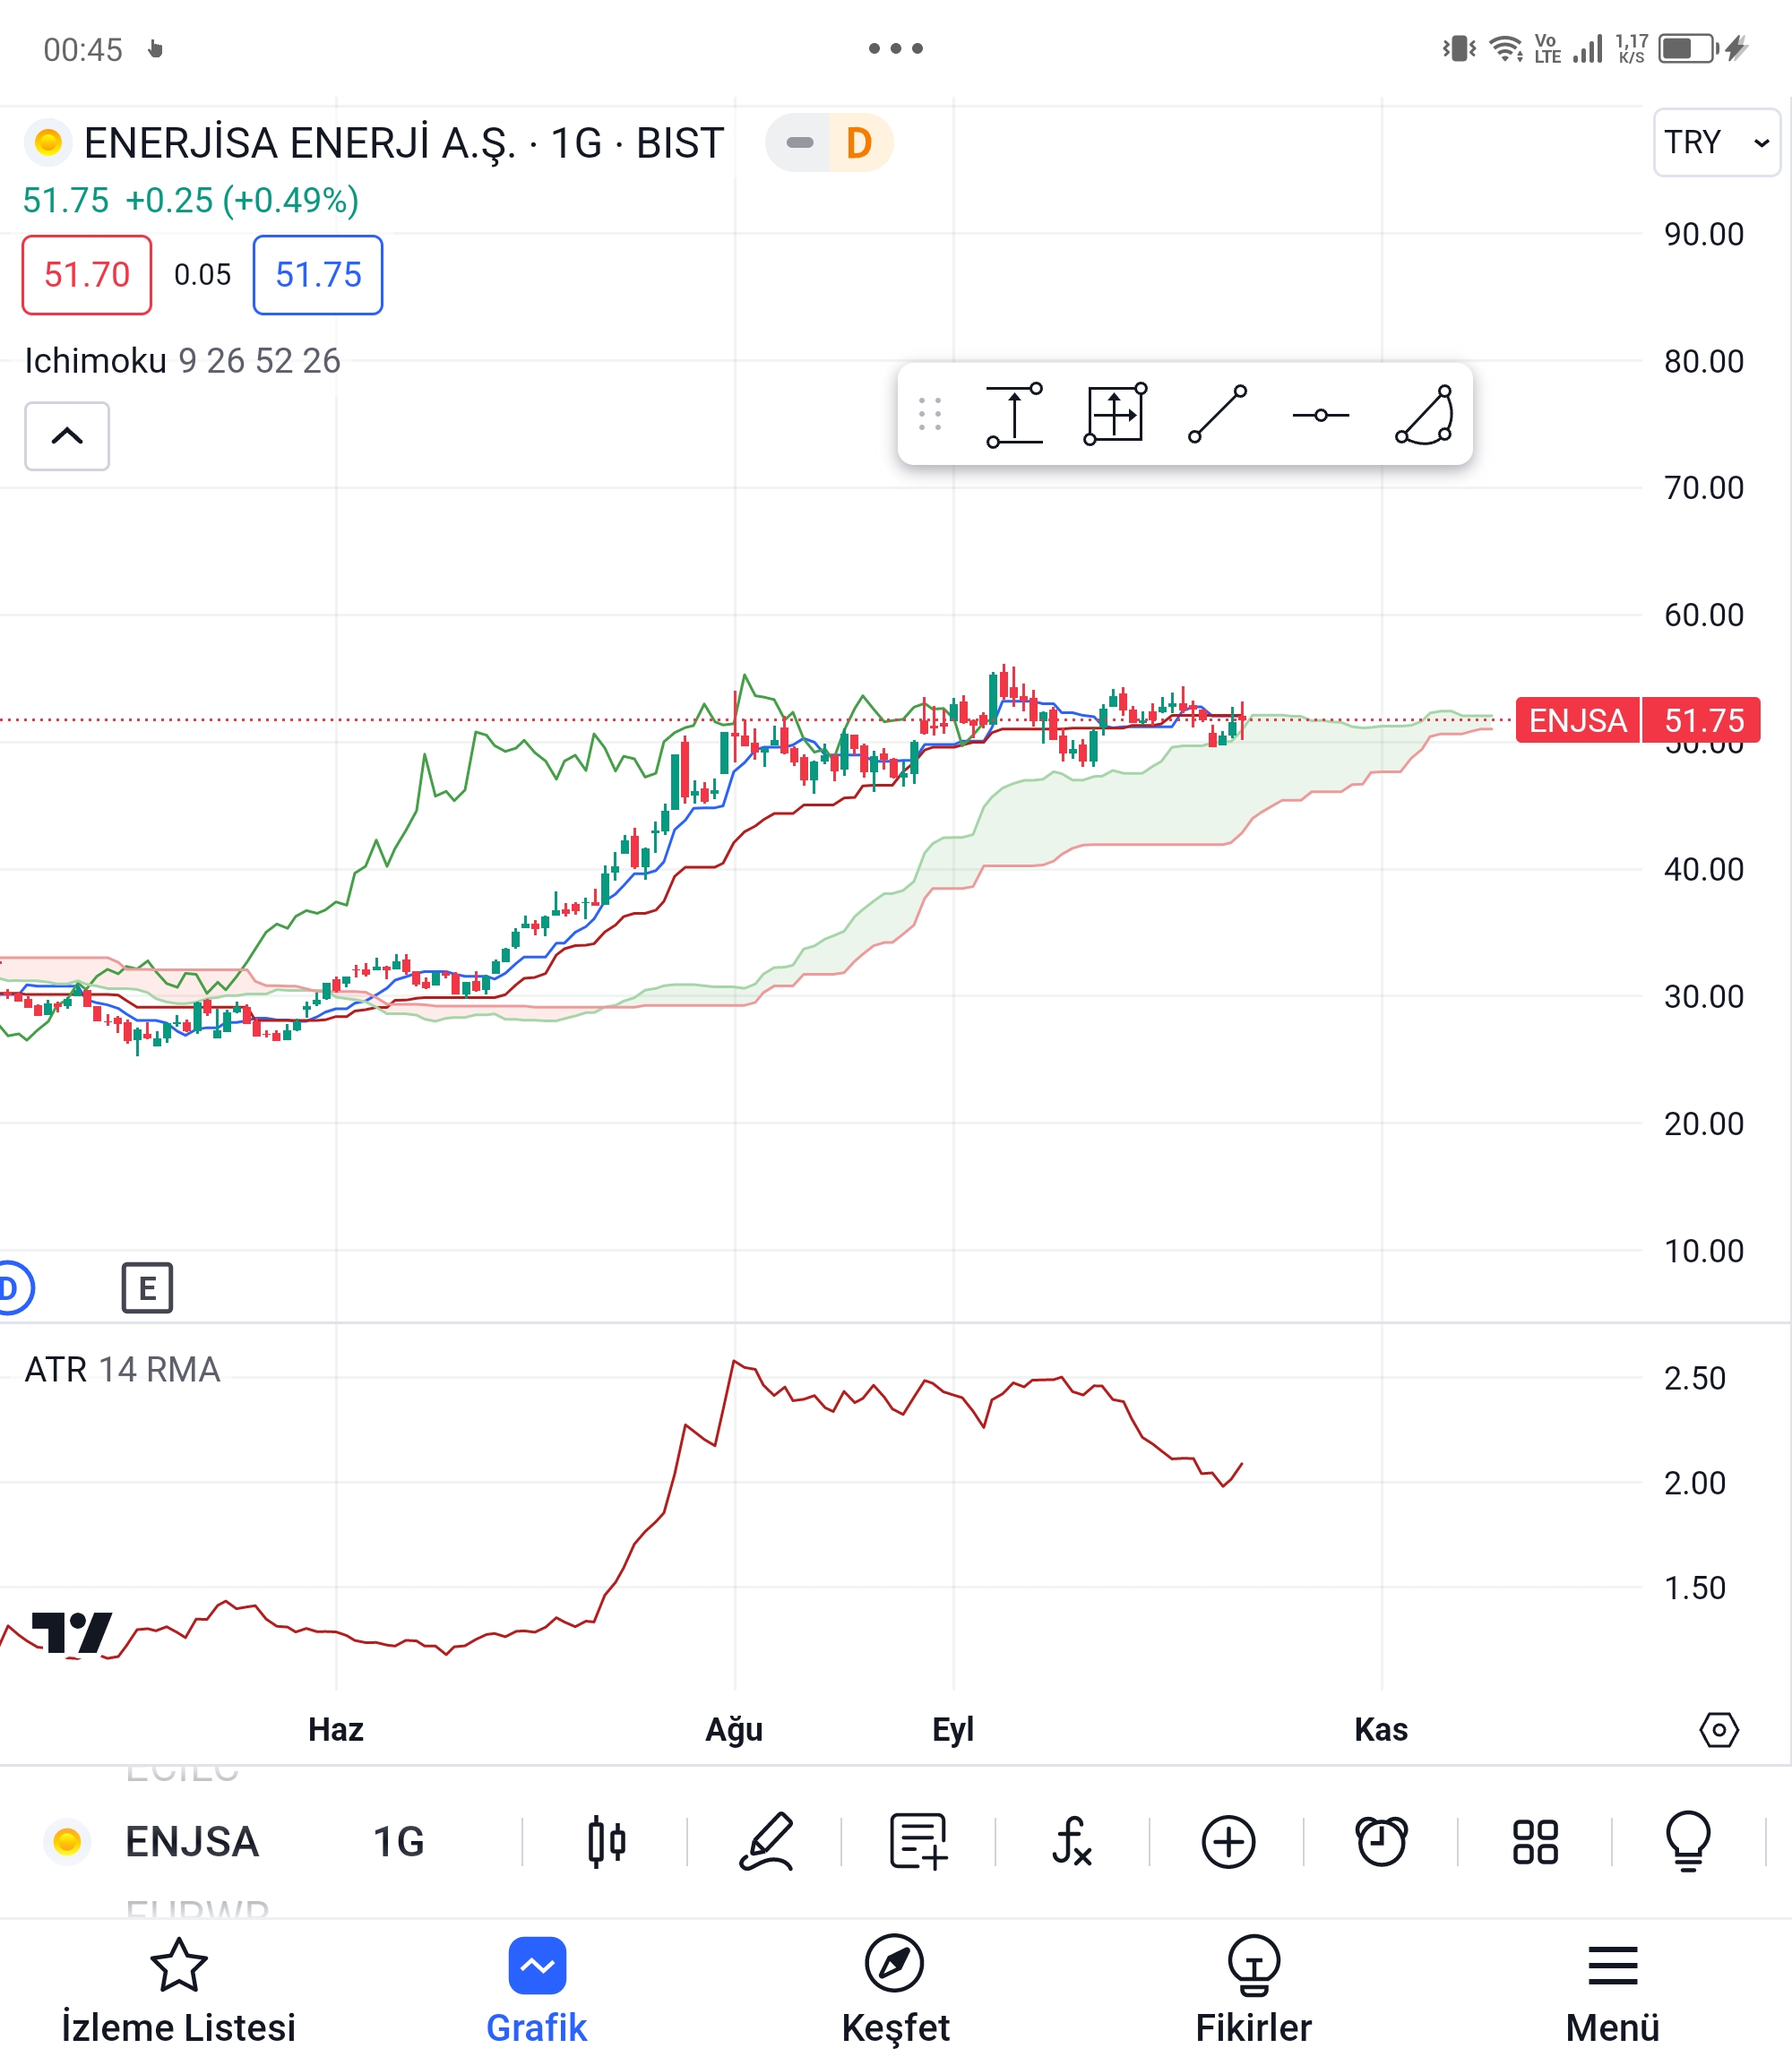Select the ATR 14 RMA indicator legend
The width and height of the screenshot is (1792, 2057).
(x=122, y=1369)
